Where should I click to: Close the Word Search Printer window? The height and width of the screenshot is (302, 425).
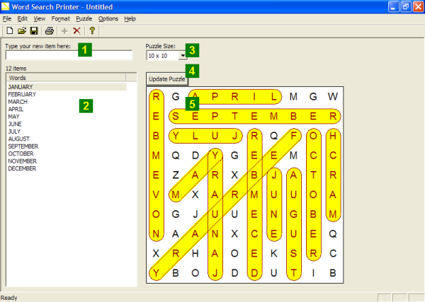(418, 7)
